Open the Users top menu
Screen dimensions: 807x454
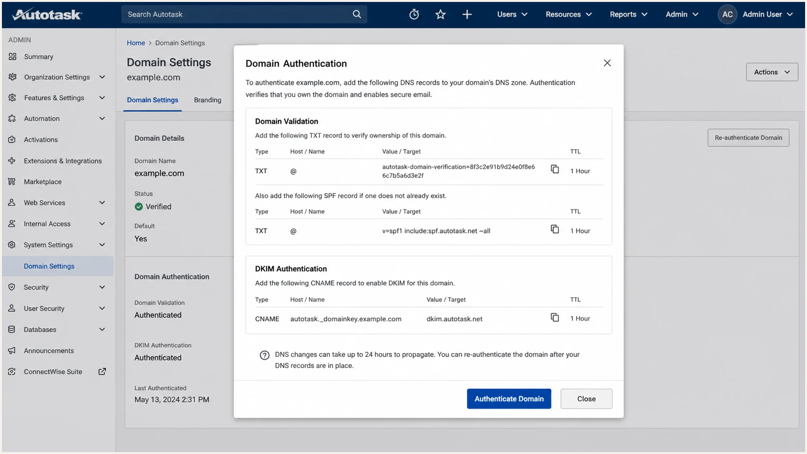(x=512, y=14)
